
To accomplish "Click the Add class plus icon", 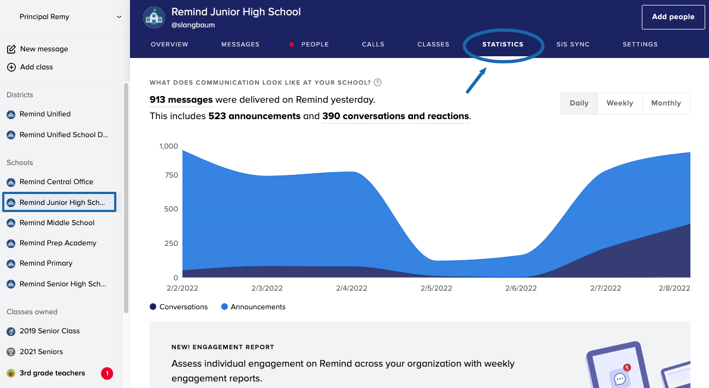I will [x=11, y=67].
